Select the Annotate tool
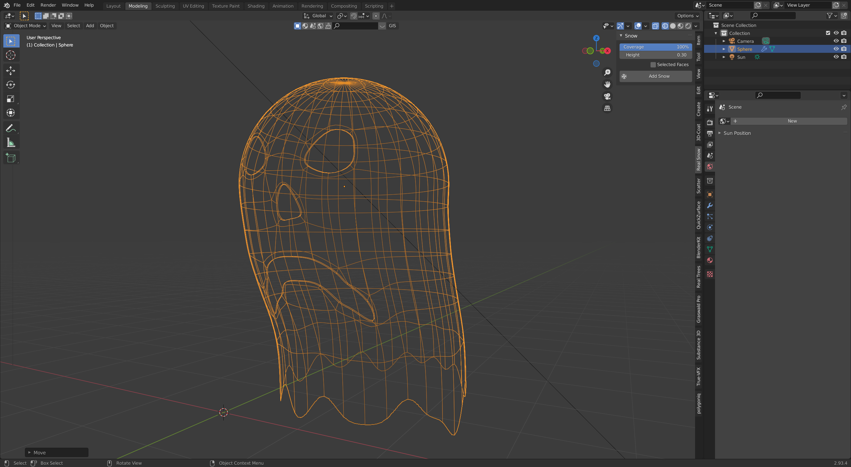851x467 pixels. tap(11, 129)
